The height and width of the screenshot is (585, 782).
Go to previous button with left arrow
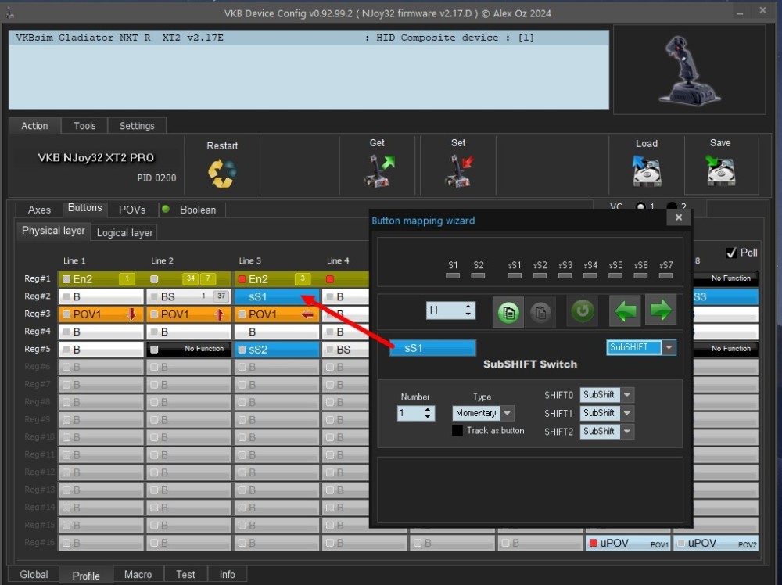624,310
